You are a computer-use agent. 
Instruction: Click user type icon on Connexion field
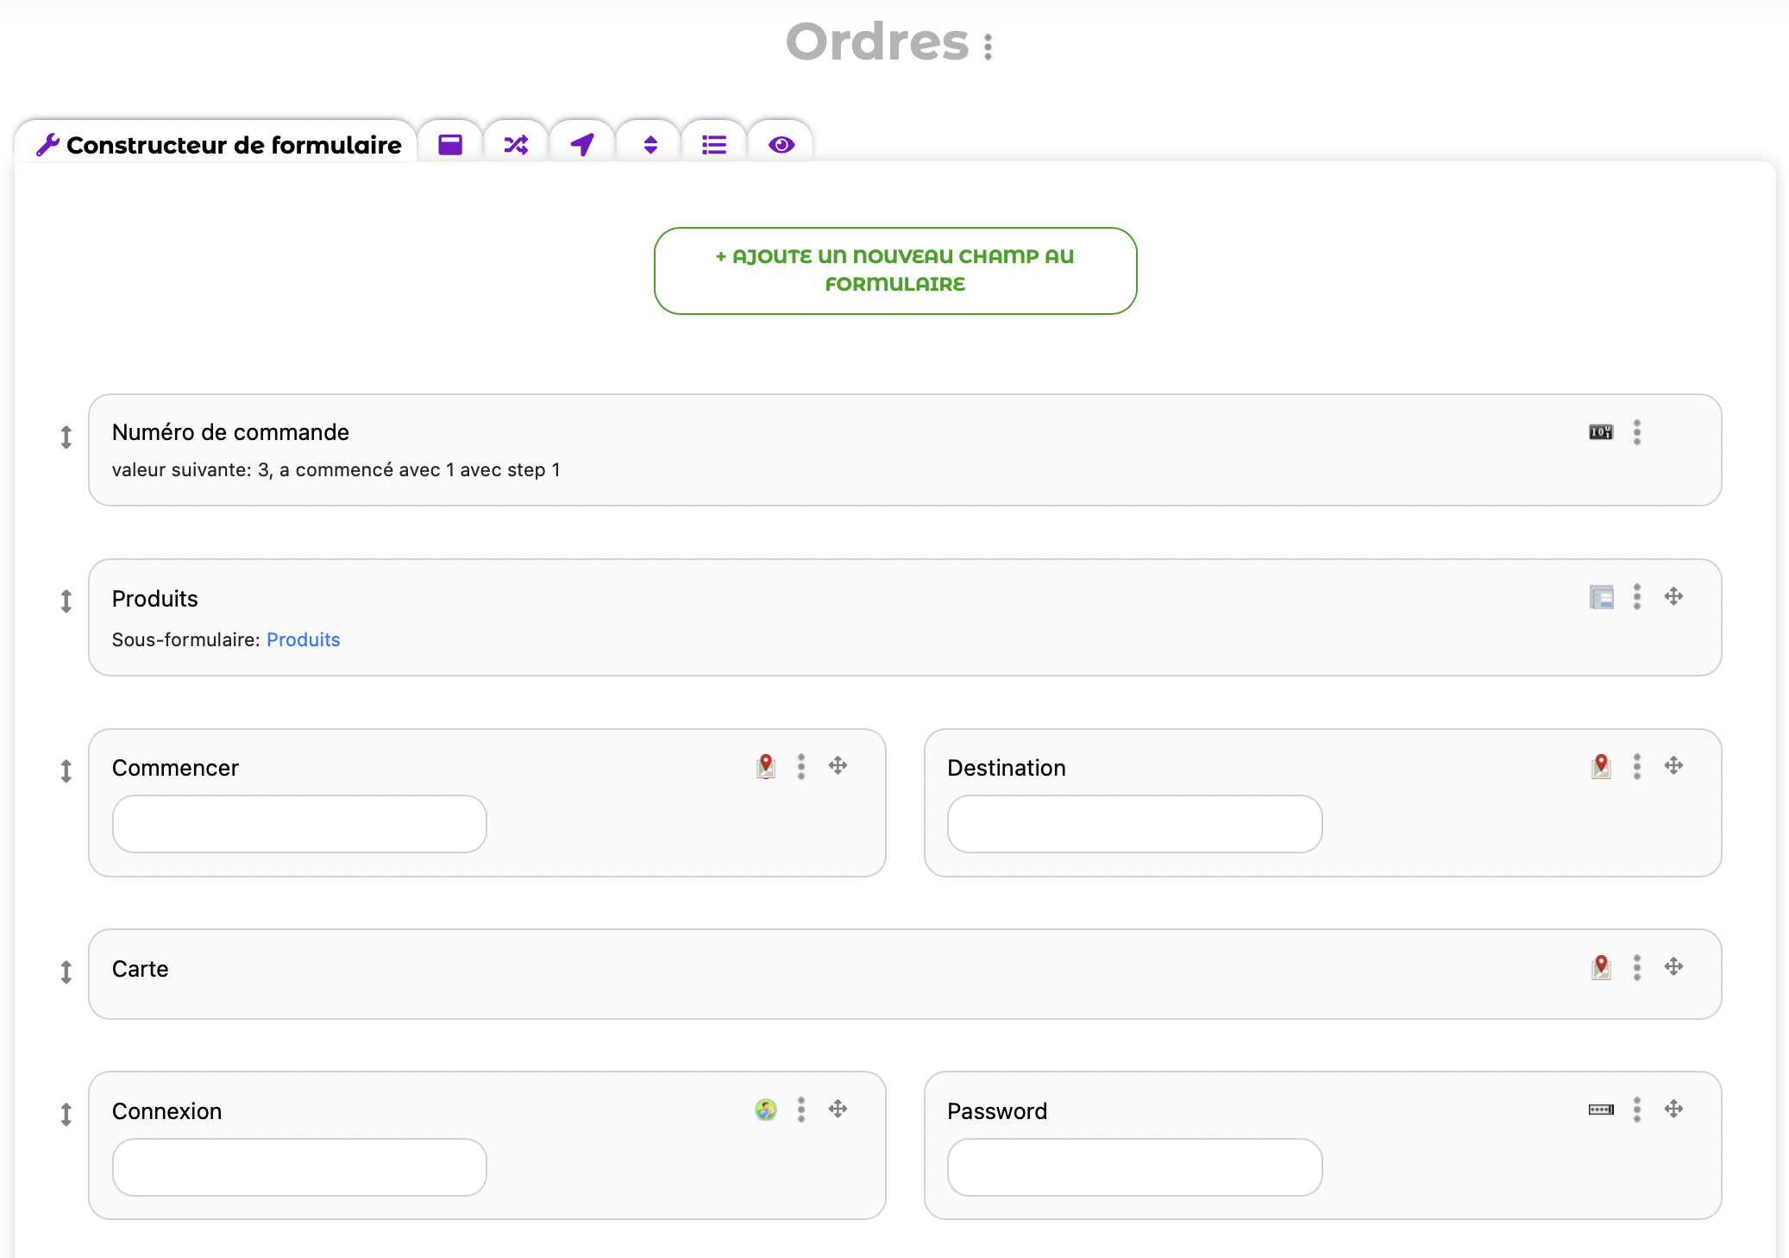tap(766, 1110)
